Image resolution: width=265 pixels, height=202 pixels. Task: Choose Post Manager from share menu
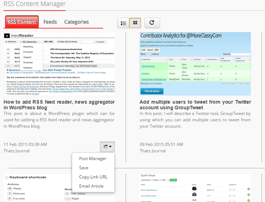[x=93, y=159]
